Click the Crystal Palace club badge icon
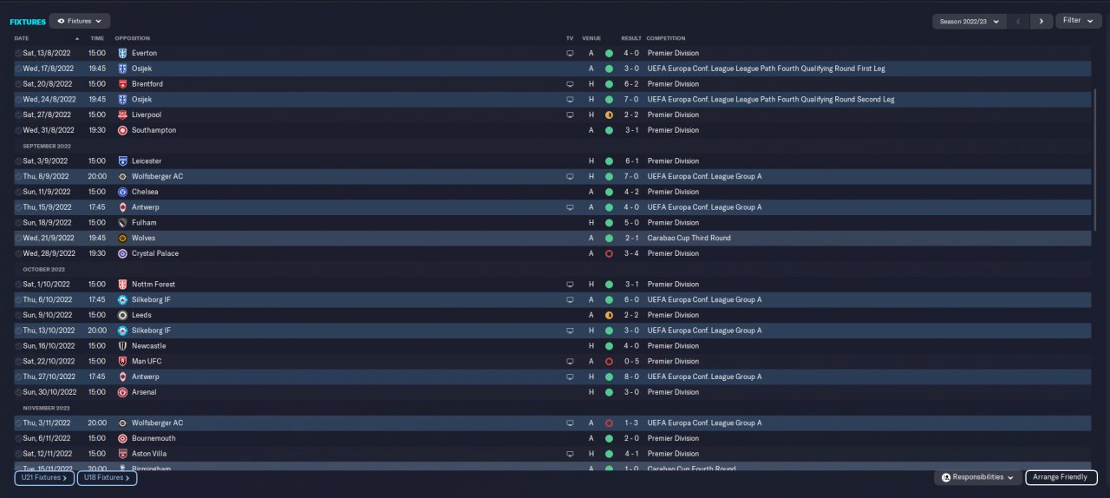 [122, 253]
